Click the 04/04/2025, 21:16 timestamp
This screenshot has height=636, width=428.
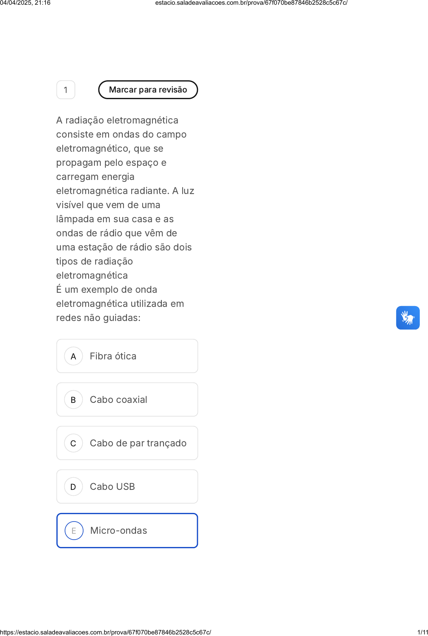click(x=25, y=3)
